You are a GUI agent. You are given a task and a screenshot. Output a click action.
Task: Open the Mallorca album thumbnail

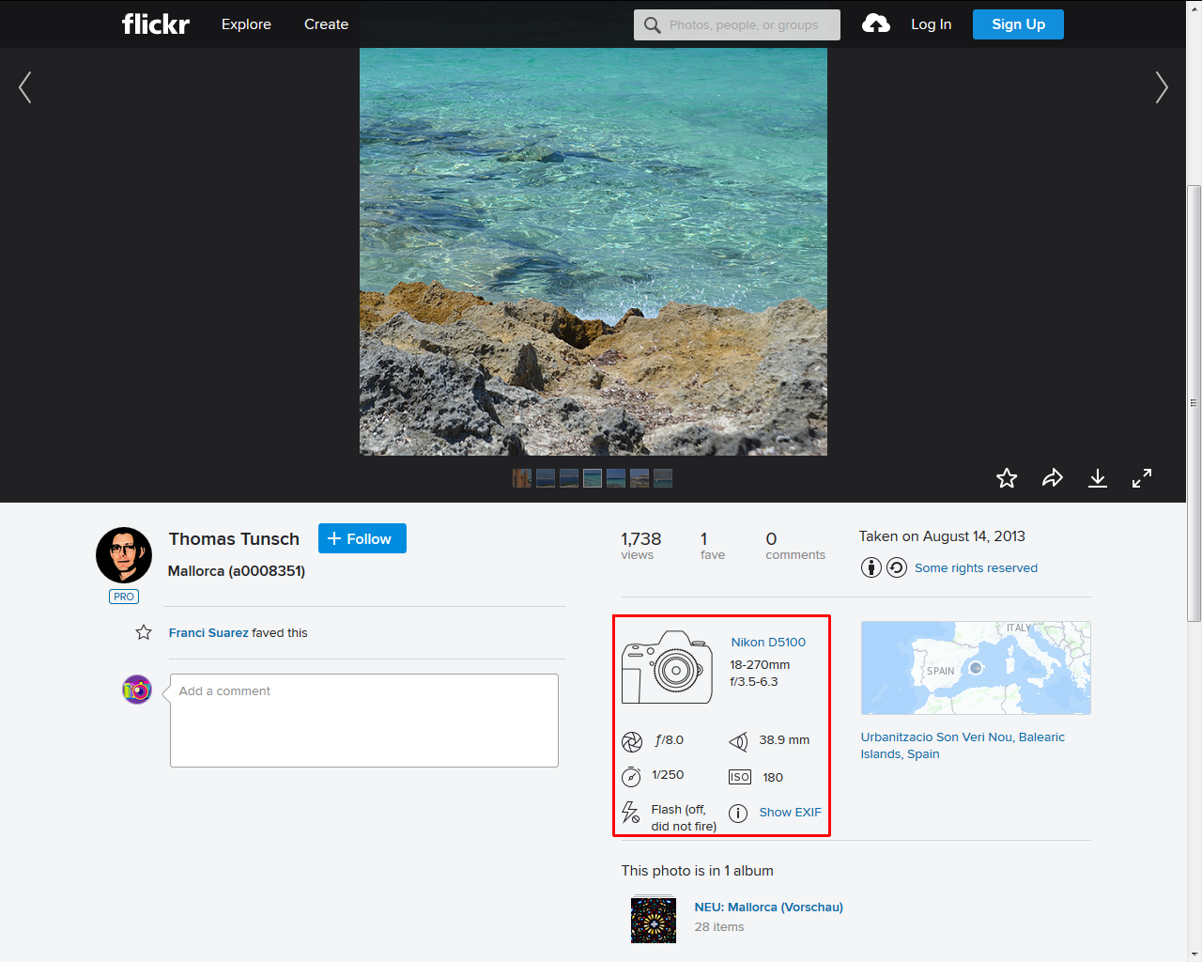click(654, 920)
